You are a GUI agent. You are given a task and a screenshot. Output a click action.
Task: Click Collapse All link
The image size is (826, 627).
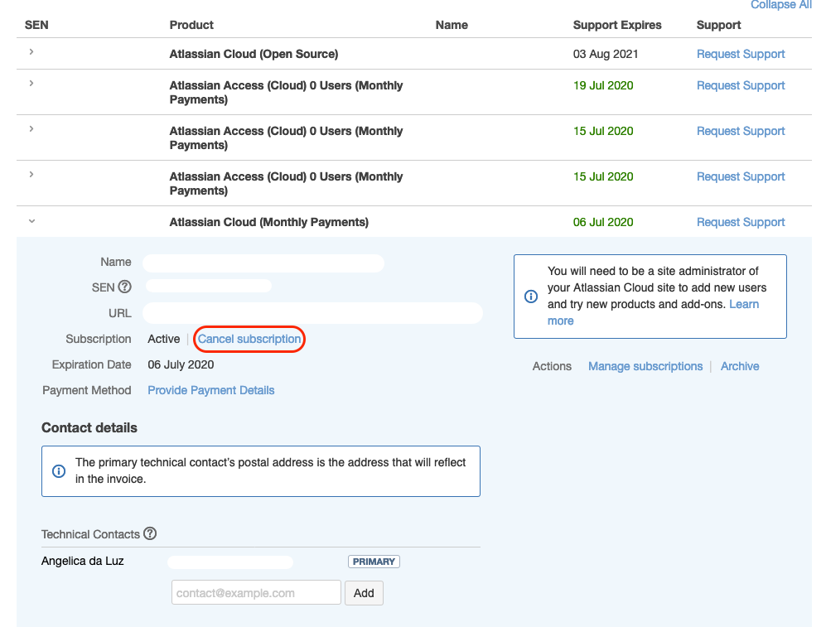(x=781, y=5)
